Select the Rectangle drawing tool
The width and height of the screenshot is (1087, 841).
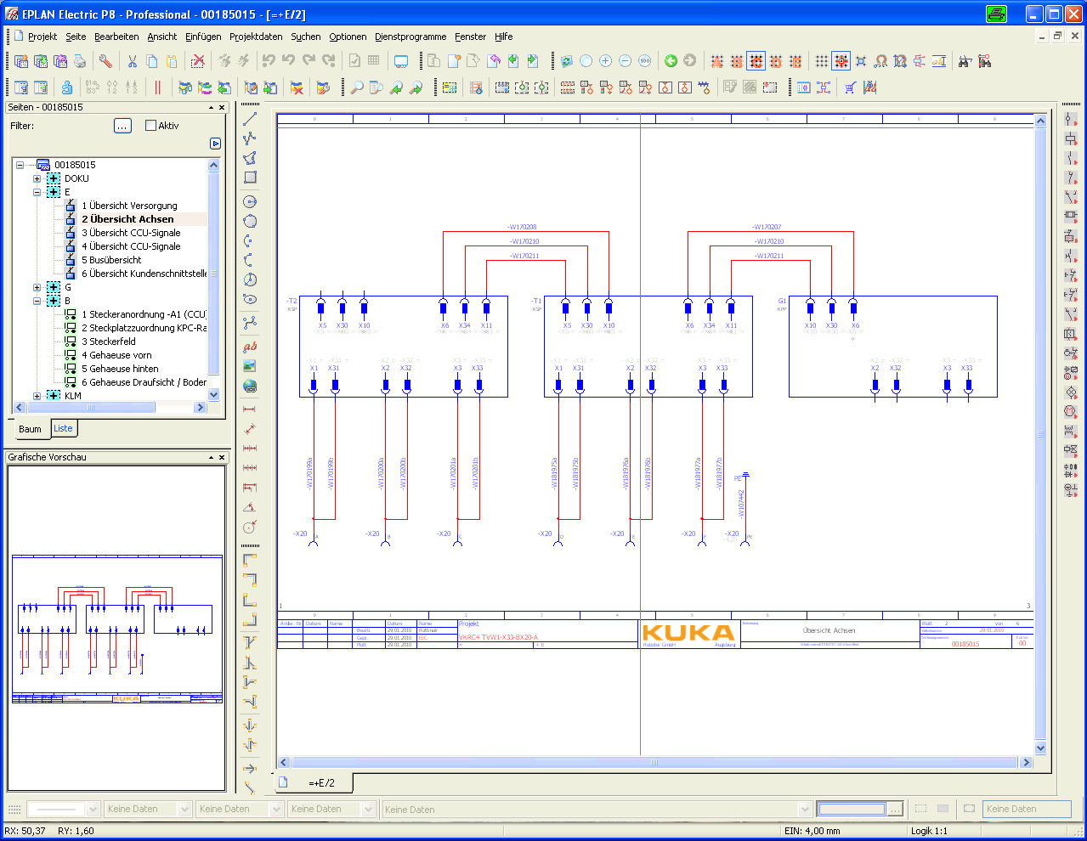(x=250, y=178)
